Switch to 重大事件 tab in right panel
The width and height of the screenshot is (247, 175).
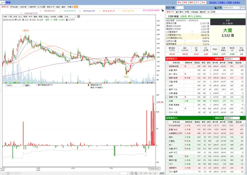pyautogui.click(x=180, y=12)
